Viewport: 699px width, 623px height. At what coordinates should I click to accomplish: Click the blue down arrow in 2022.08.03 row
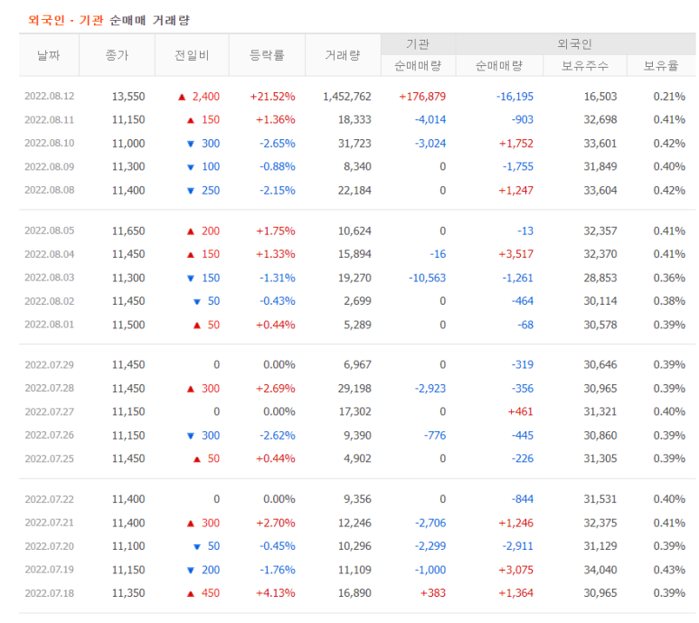(191, 278)
